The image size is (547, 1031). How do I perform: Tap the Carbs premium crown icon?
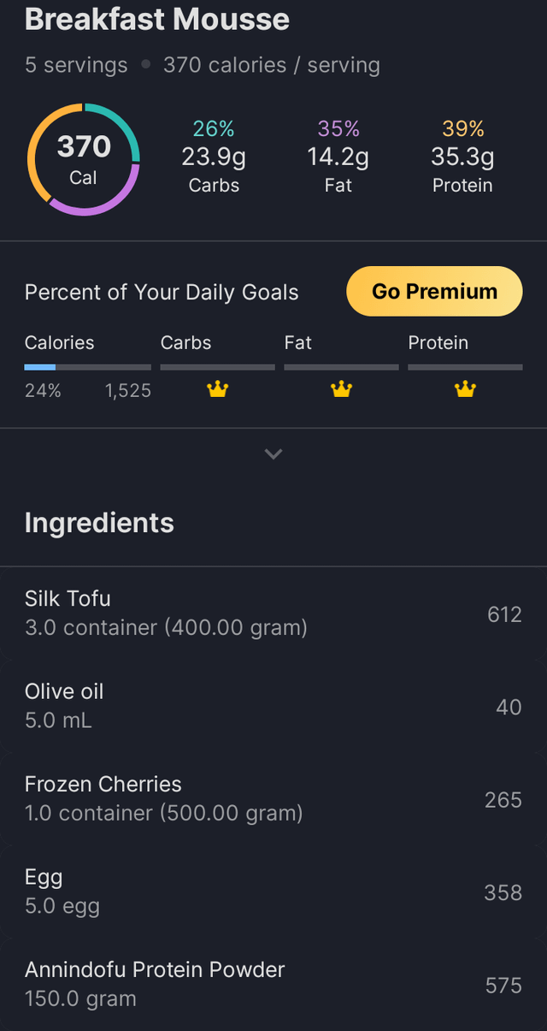(x=218, y=390)
